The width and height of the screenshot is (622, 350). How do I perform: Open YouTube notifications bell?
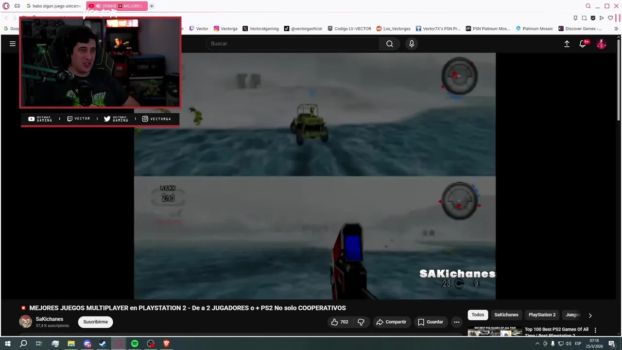(x=583, y=44)
